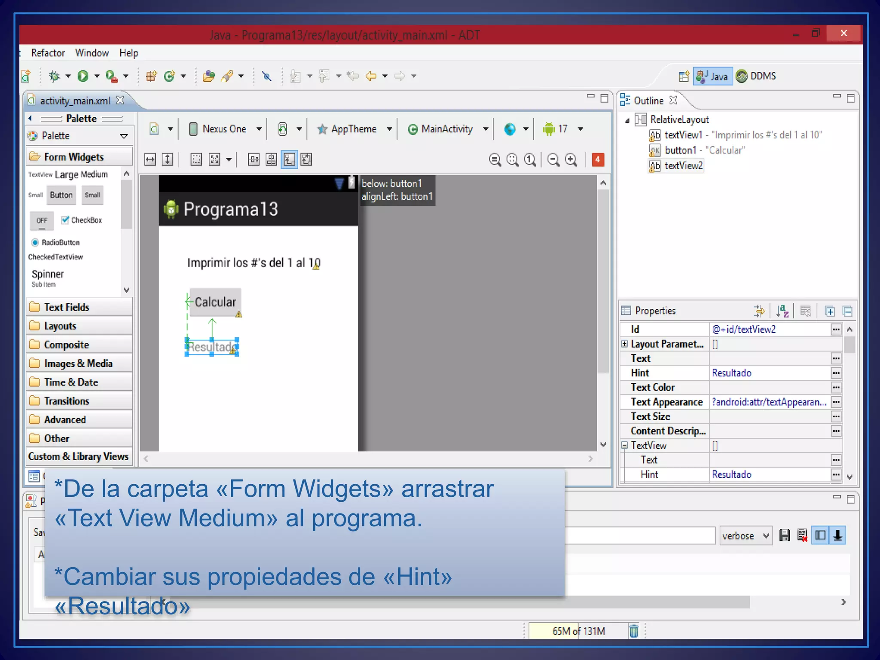Open the Help menu

[x=128, y=53]
